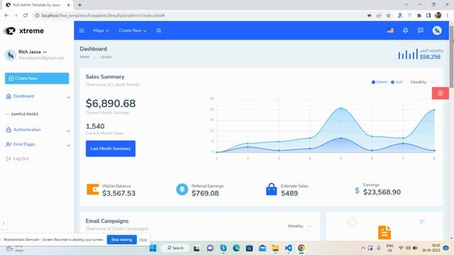The image size is (454, 255).
Task: Open the notifications bell icon
Action: (405, 30)
